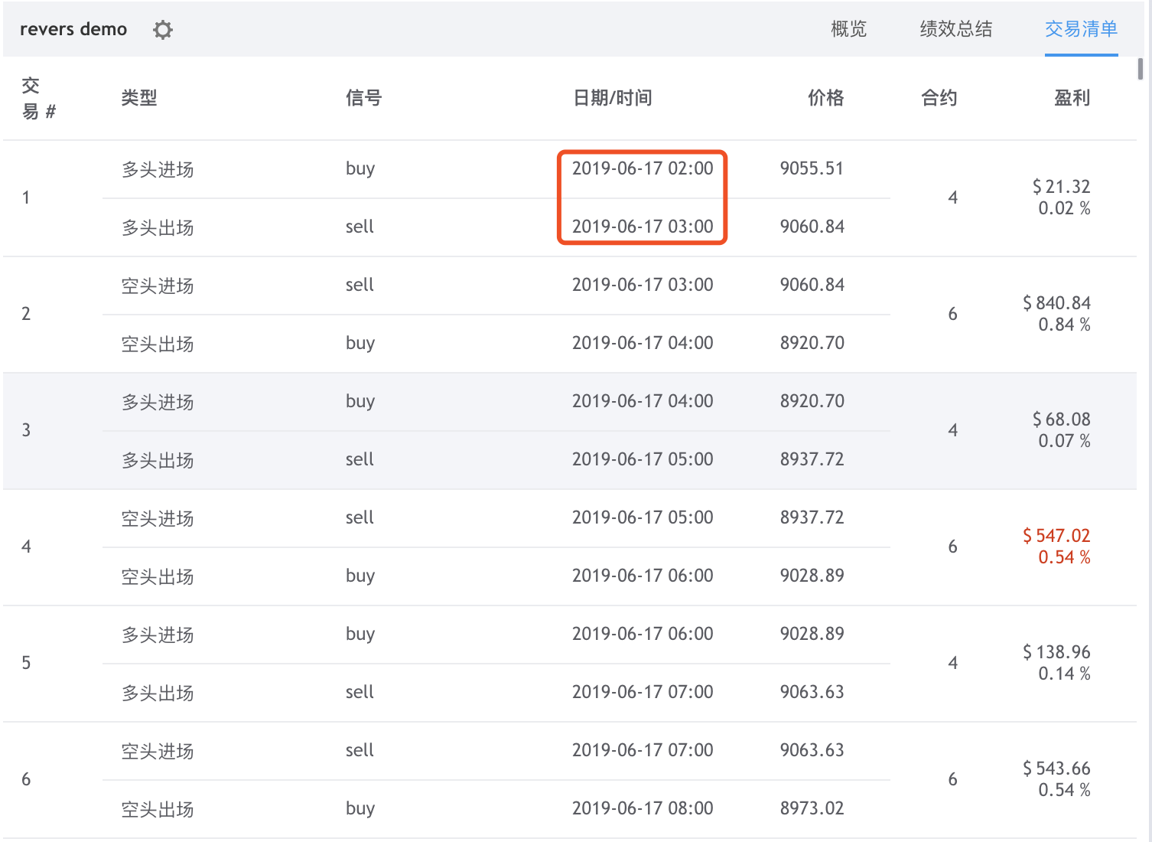Click the $ 840.84 profit cell
1152x842 pixels.
point(1056,303)
